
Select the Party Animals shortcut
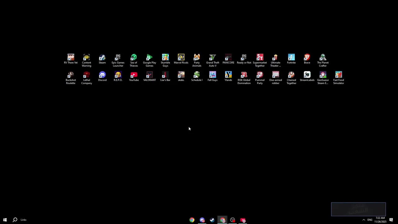197,60
